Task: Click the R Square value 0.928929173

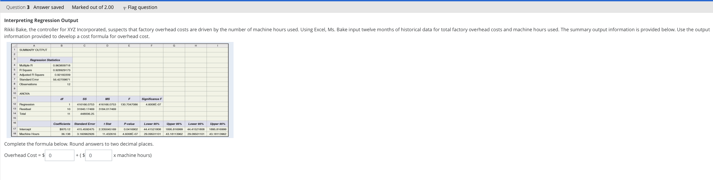Action: (x=62, y=70)
